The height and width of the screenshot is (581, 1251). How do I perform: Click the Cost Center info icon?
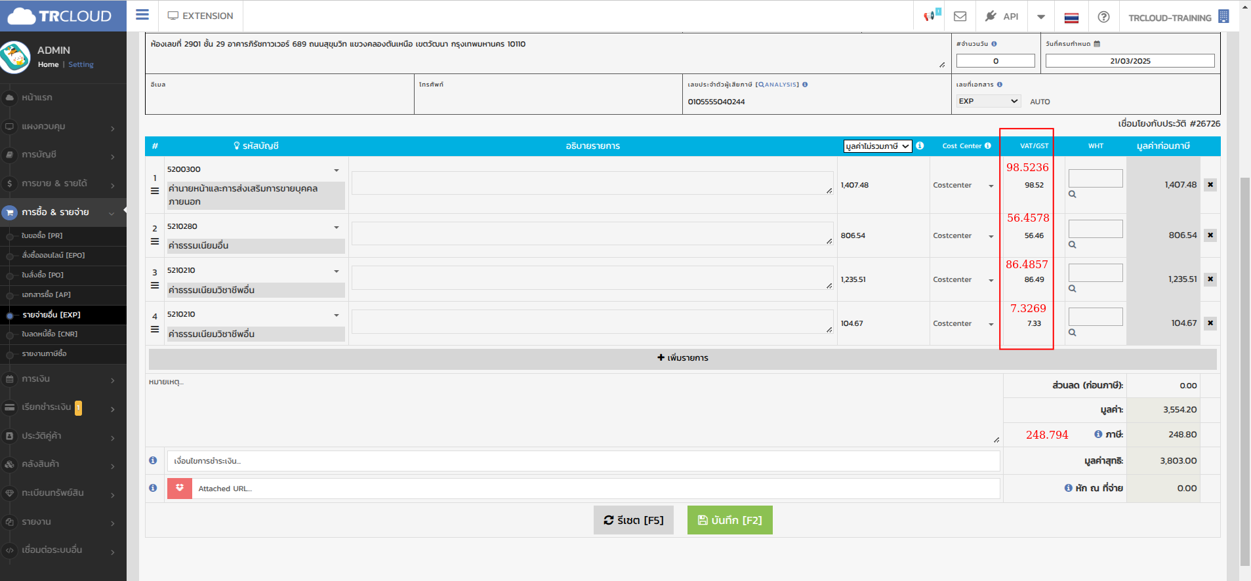987,146
